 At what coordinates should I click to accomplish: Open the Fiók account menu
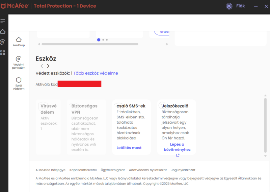240,6
